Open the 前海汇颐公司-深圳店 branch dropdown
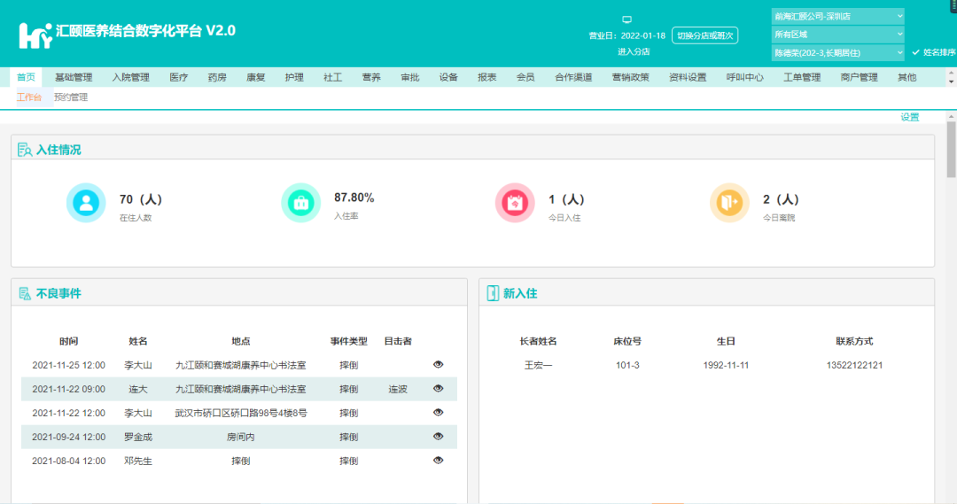 coord(837,16)
